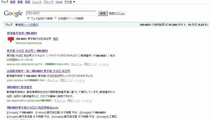Screen dimensions: 211x120
Task: Open キャッシュ link for yu-bin.net result
Action: [76, 64]
